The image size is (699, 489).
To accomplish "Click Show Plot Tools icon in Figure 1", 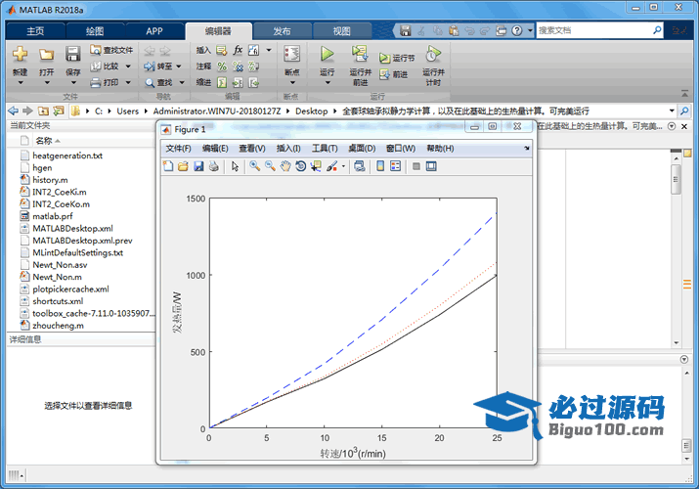I will 431,166.
